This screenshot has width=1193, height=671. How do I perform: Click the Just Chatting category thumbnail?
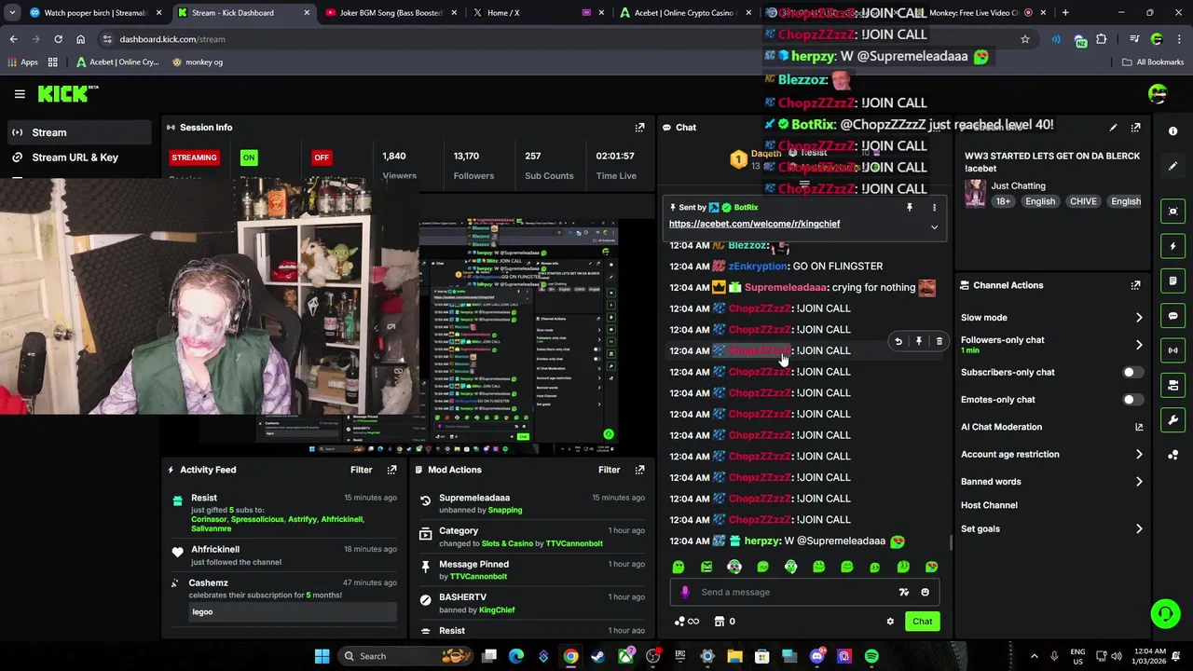click(x=975, y=193)
